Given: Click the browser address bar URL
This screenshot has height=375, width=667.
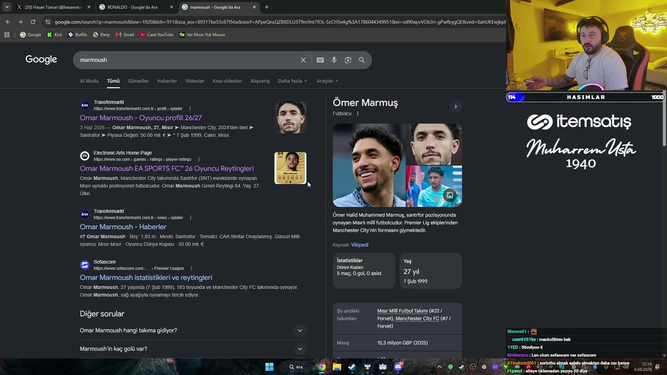Looking at the screenshot, I should tap(279, 22).
